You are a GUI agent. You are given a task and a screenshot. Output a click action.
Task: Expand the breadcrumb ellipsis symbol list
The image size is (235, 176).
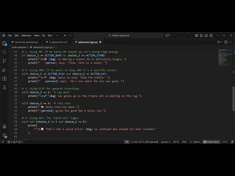pyautogui.click(x=56, y=47)
